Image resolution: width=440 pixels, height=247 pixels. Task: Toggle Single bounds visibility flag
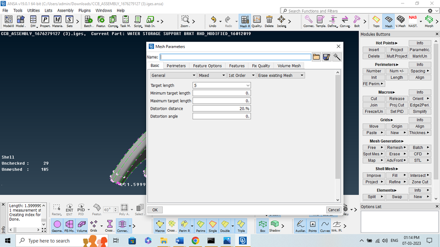(213, 226)
